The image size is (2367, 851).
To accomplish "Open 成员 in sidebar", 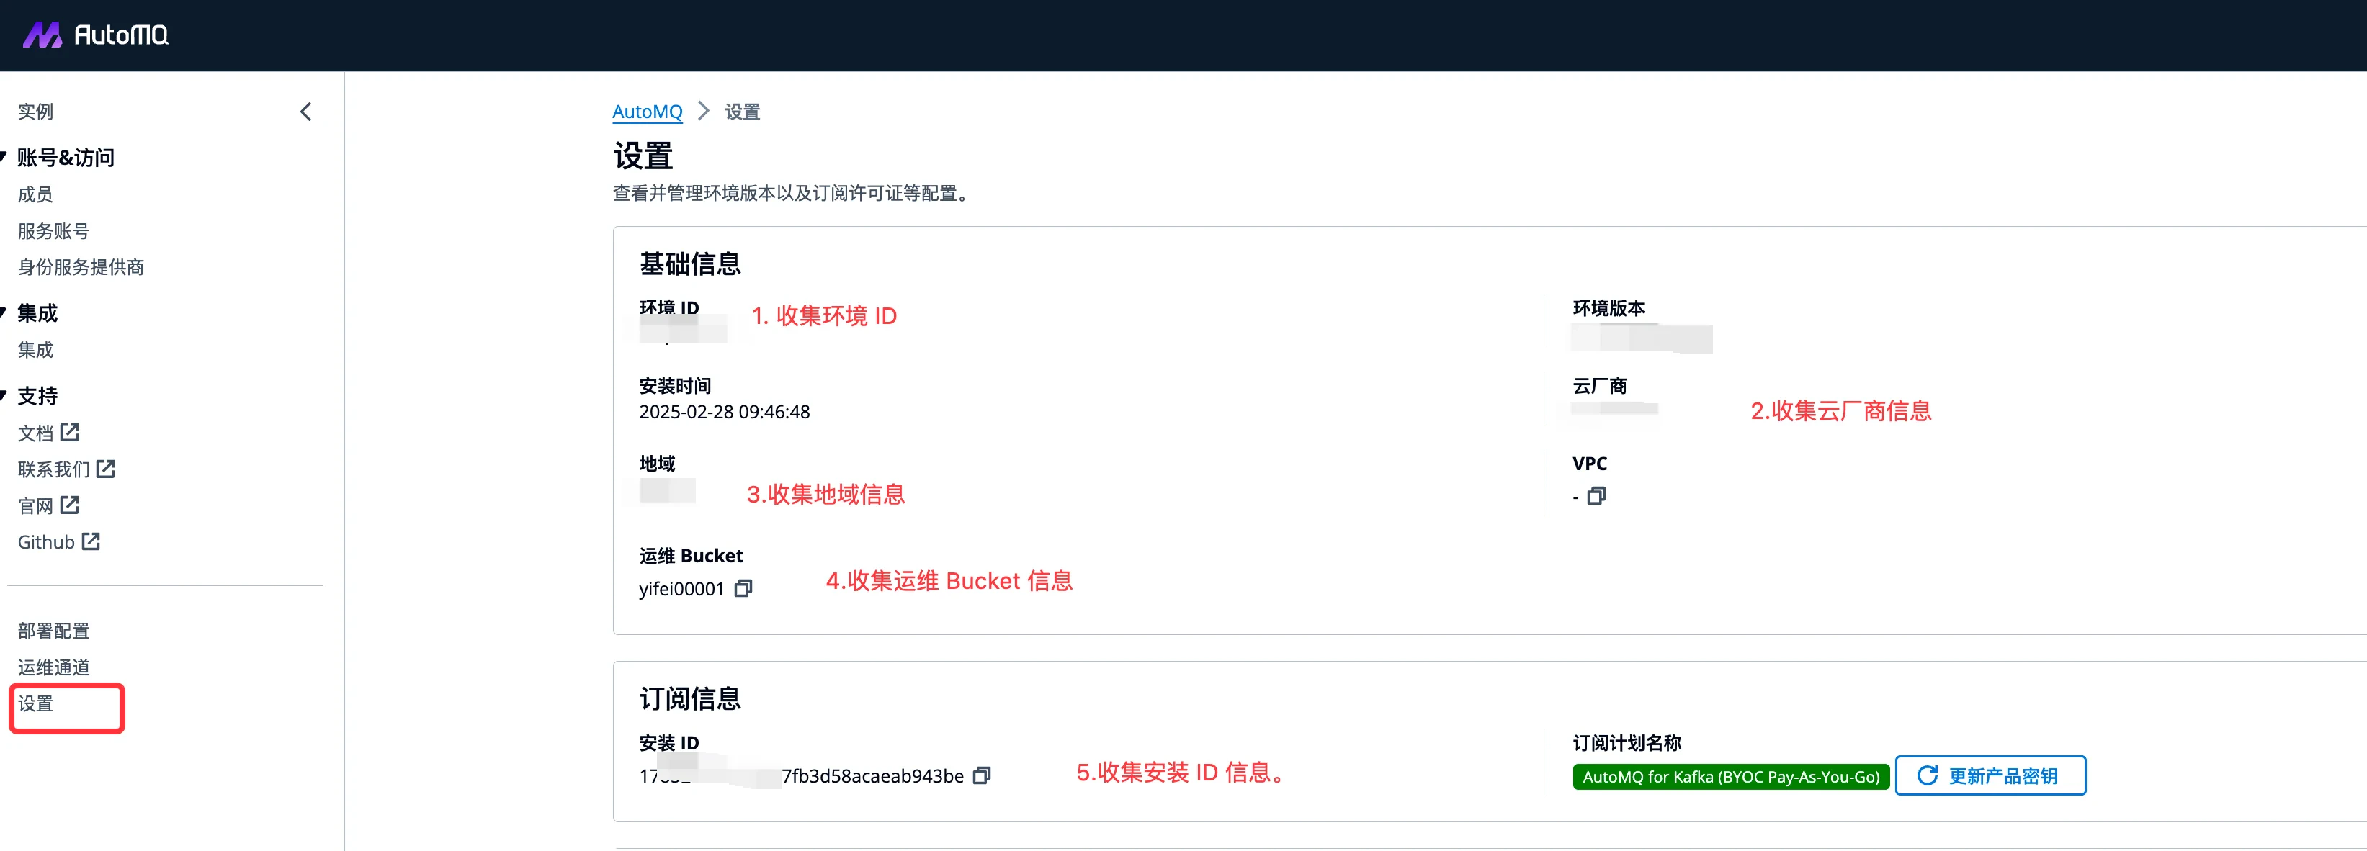I will click(35, 194).
